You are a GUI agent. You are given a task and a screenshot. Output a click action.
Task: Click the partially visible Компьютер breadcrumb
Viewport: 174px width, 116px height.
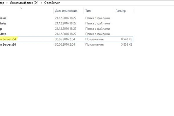2,3
